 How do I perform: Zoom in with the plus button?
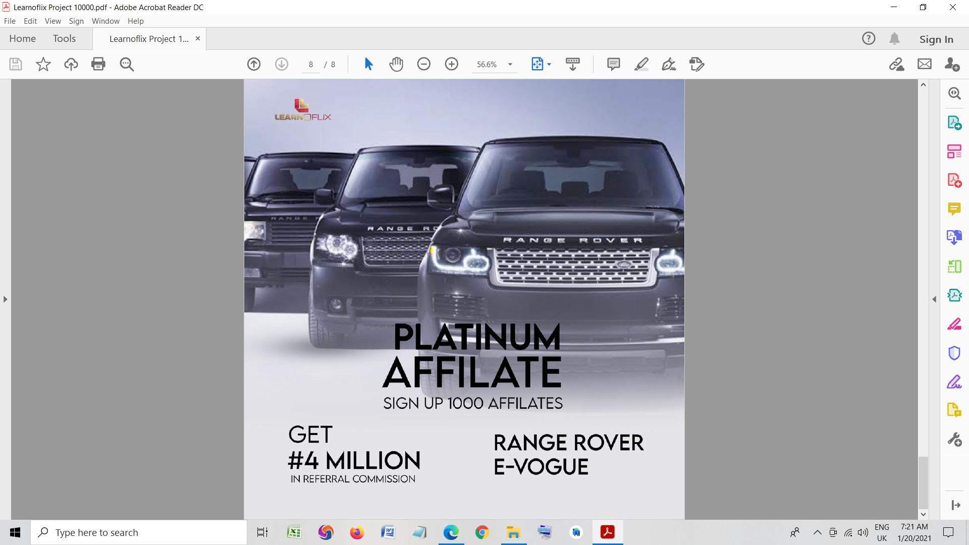point(452,64)
